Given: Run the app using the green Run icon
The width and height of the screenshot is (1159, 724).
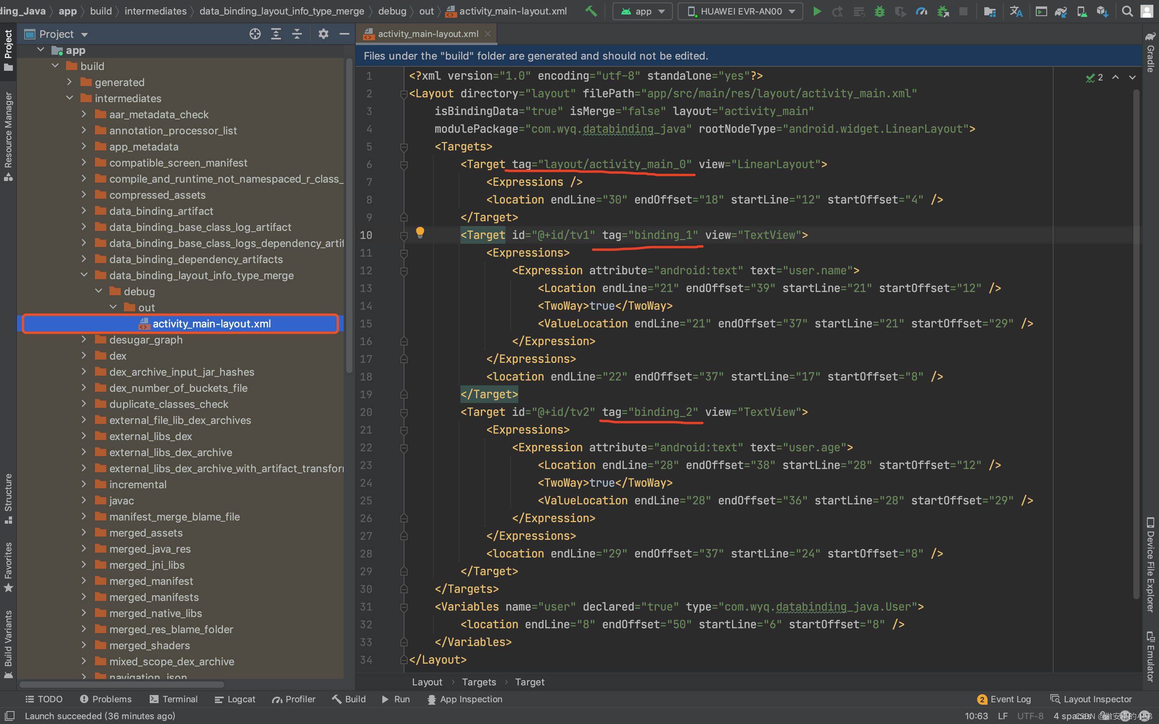Looking at the screenshot, I should tap(817, 11).
